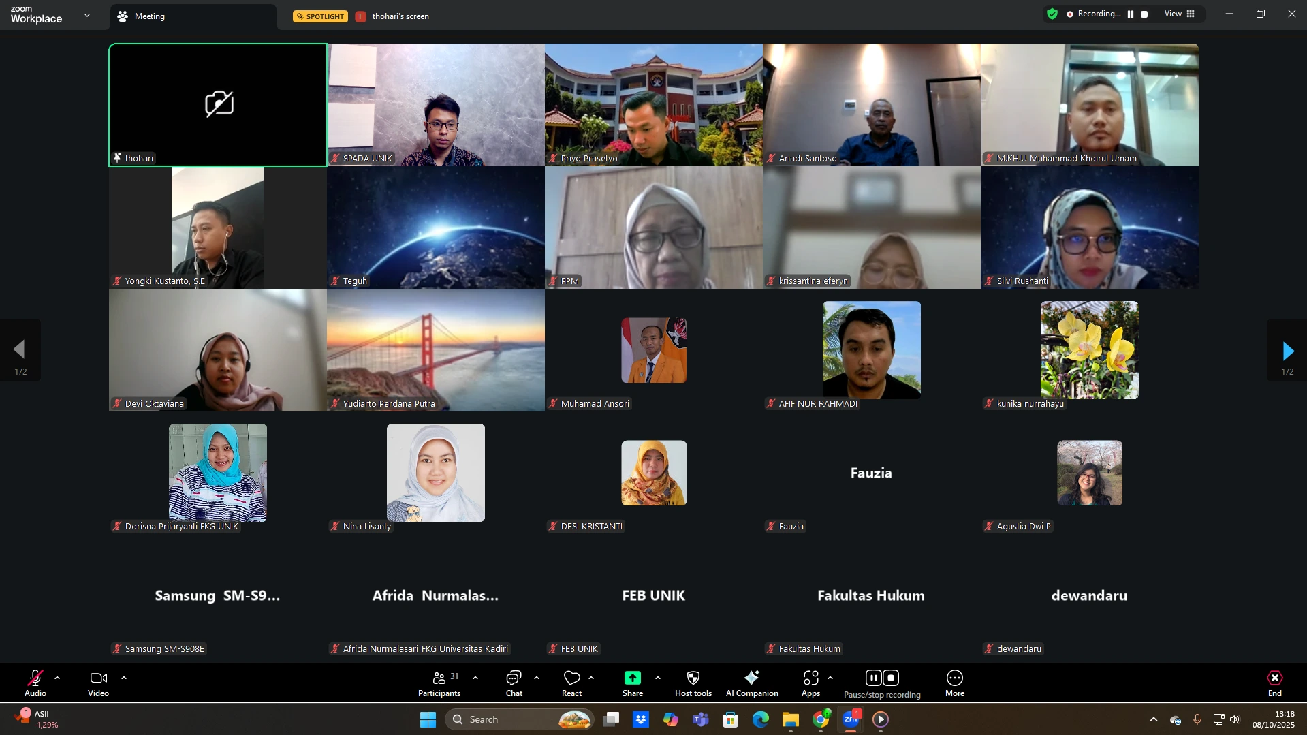Open the Participants panel
The image size is (1307, 735).
pyautogui.click(x=439, y=683)
